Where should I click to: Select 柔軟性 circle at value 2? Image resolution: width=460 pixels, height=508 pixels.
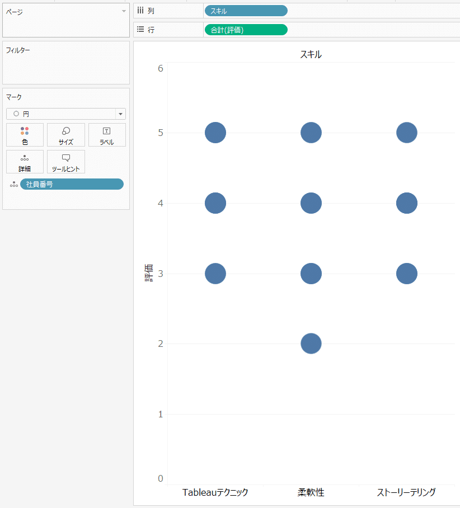311,344
